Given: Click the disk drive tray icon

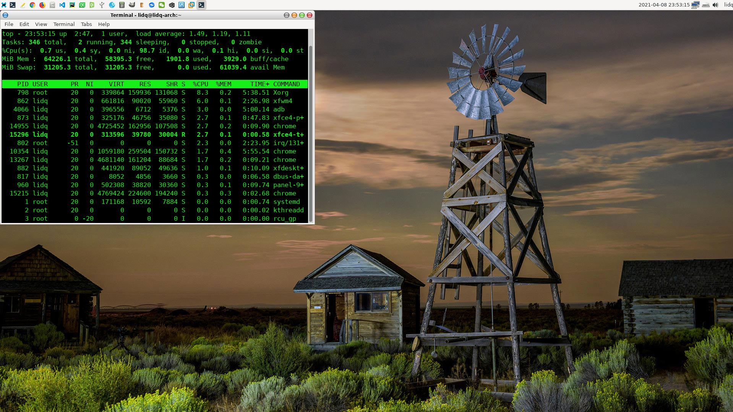Looking at the screenshot, I should pos(706,5).
